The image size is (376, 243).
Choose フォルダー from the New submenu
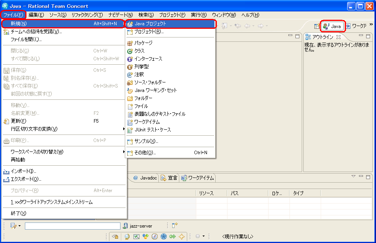[170, 98]
